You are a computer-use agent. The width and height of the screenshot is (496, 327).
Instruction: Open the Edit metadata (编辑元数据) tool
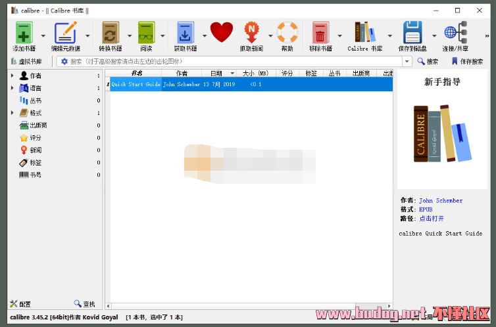tap(66, 33)
